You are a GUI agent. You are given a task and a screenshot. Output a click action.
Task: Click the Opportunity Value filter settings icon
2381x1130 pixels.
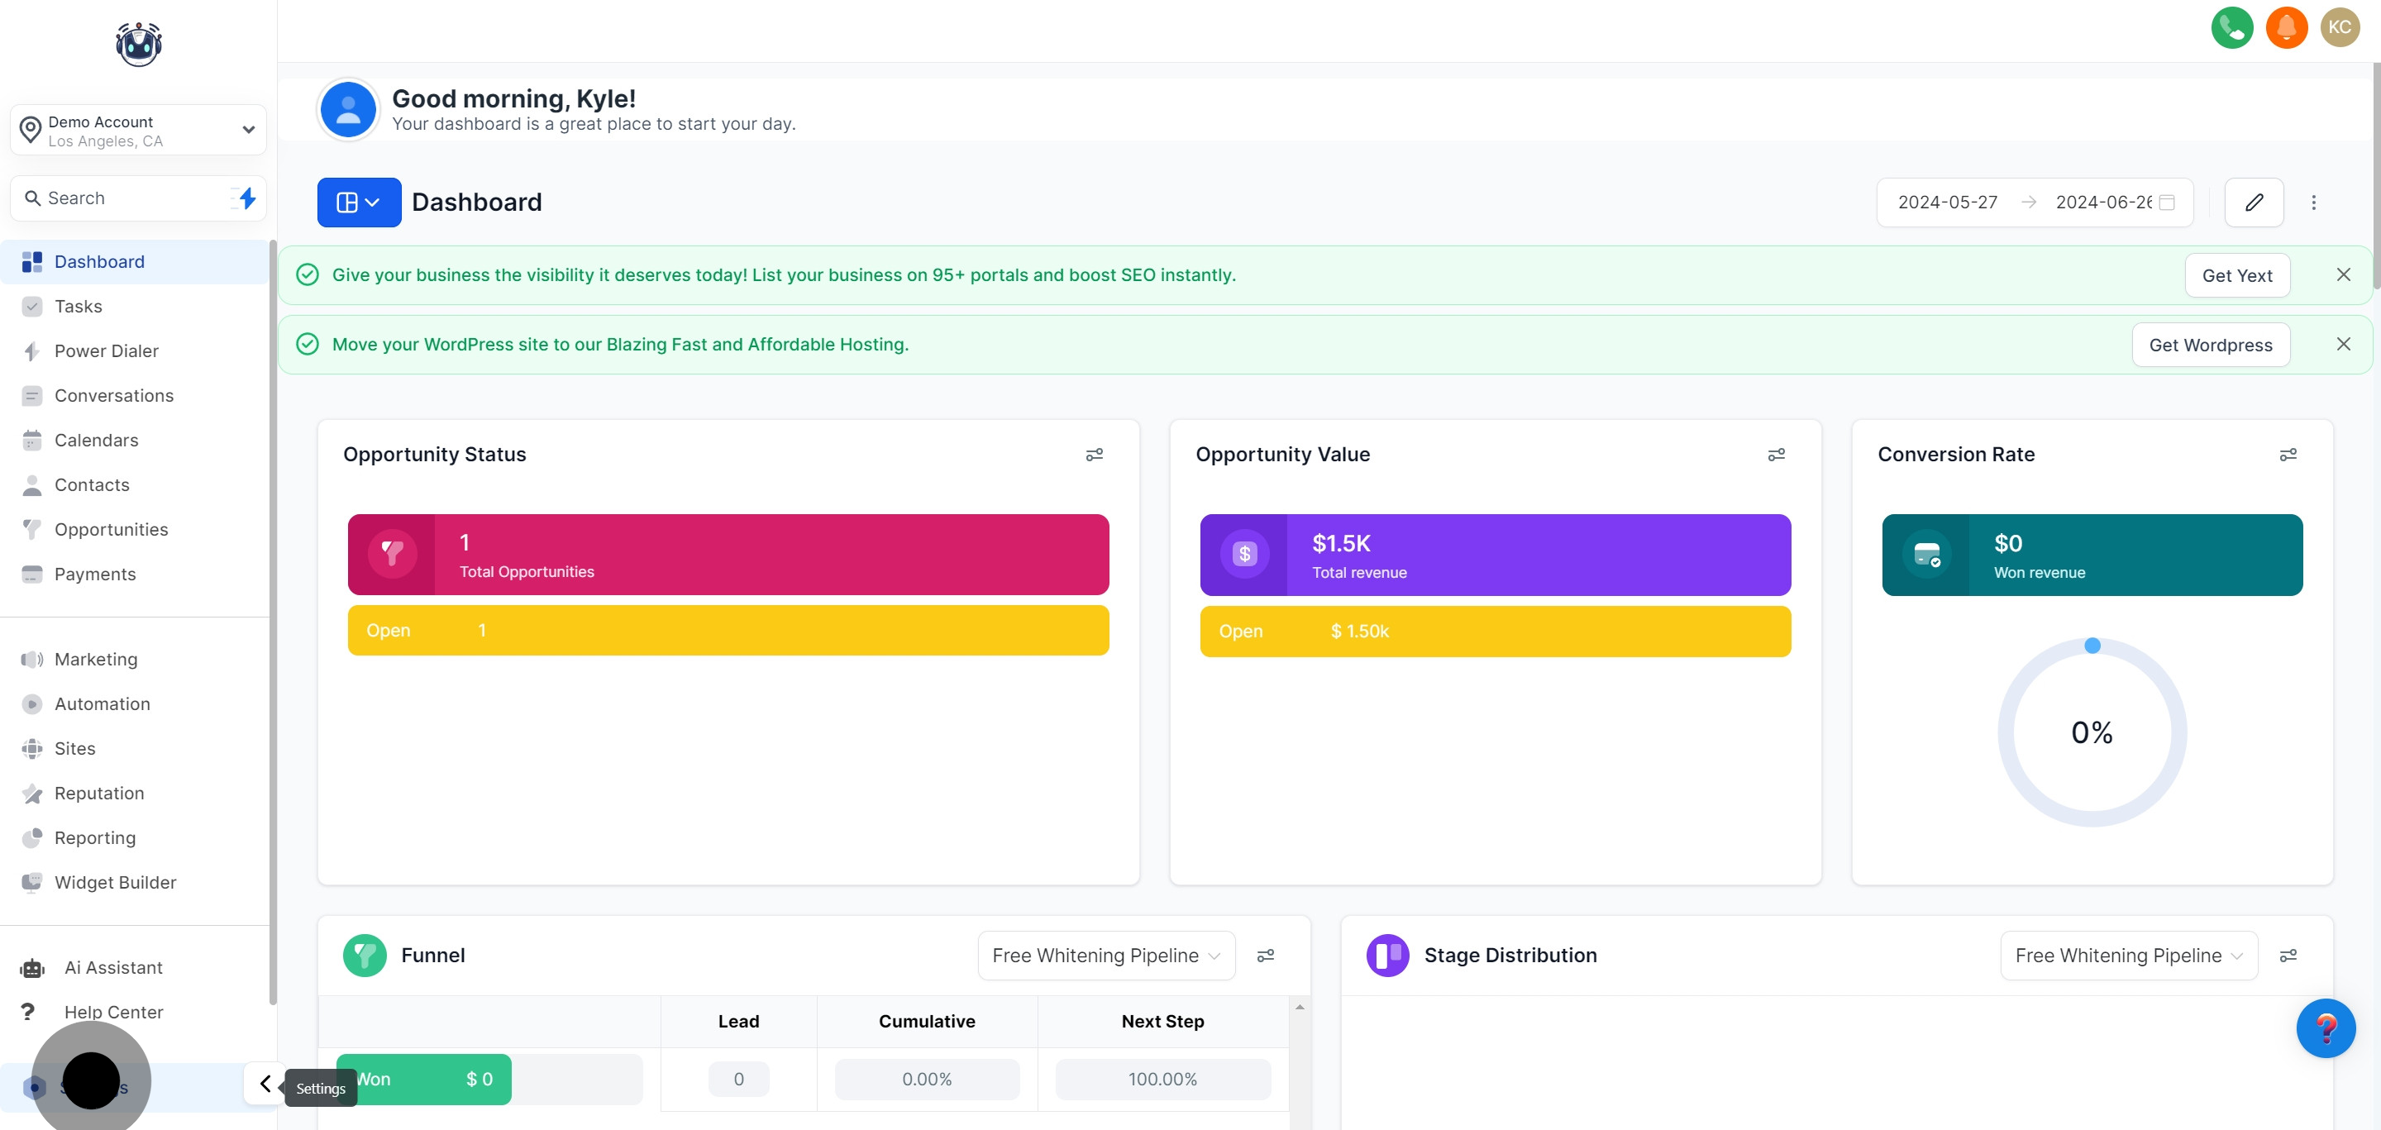1776,455
